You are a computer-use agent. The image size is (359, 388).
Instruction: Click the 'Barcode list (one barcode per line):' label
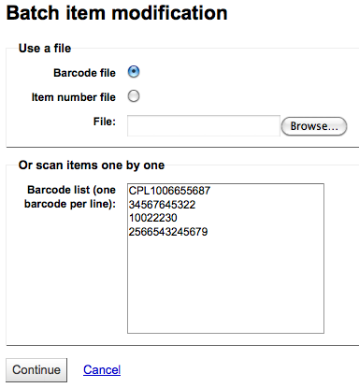[x=70, y=196]
